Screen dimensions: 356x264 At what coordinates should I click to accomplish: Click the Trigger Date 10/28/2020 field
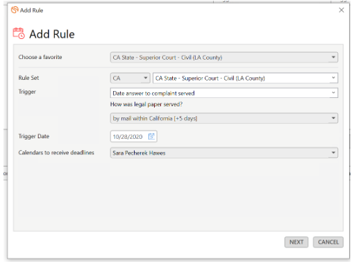click(x=134, y=136)
